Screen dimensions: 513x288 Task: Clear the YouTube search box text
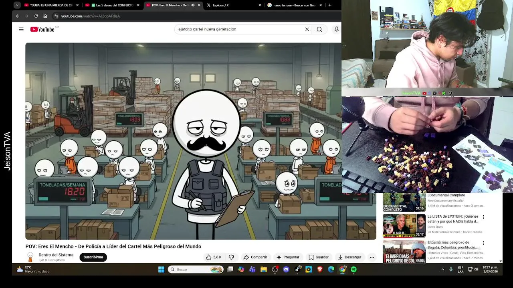click(307, 29)
